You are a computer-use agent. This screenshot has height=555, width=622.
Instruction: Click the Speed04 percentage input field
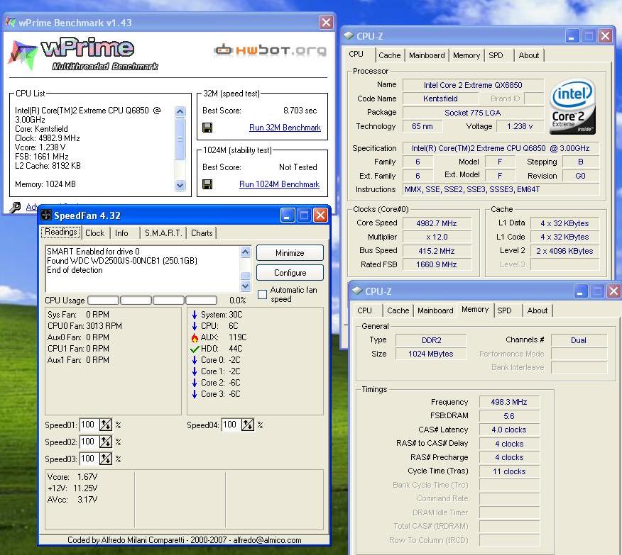231,425
